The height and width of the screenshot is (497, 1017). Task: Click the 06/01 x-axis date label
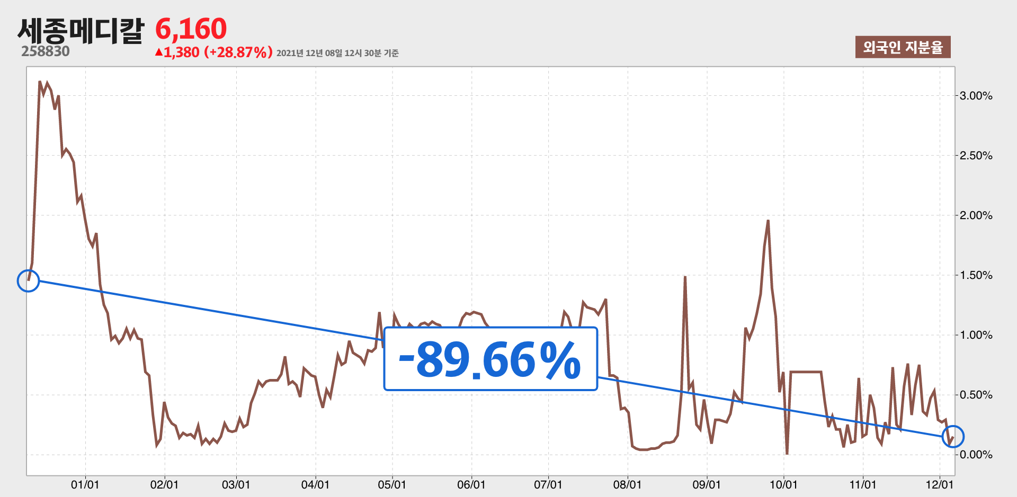[471, 485]
